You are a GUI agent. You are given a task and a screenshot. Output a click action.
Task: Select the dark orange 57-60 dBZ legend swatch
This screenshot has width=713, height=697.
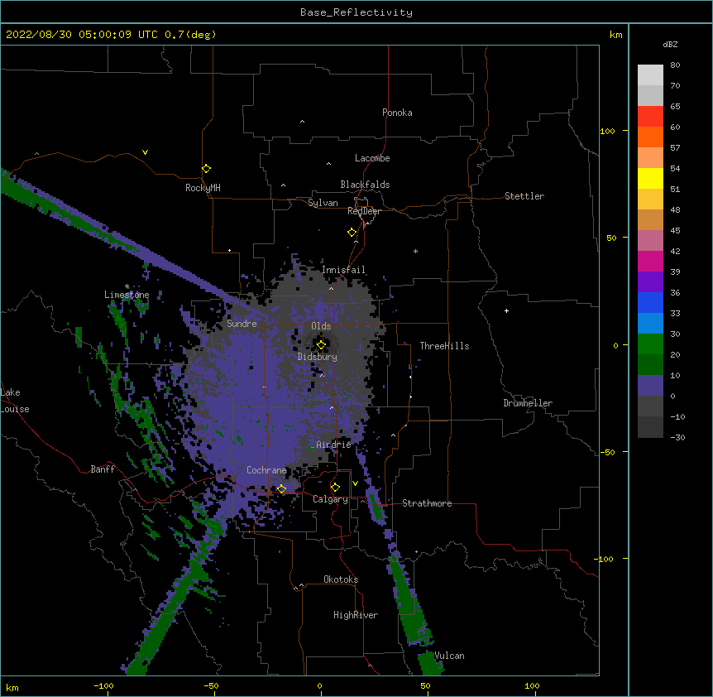point(650,137)
